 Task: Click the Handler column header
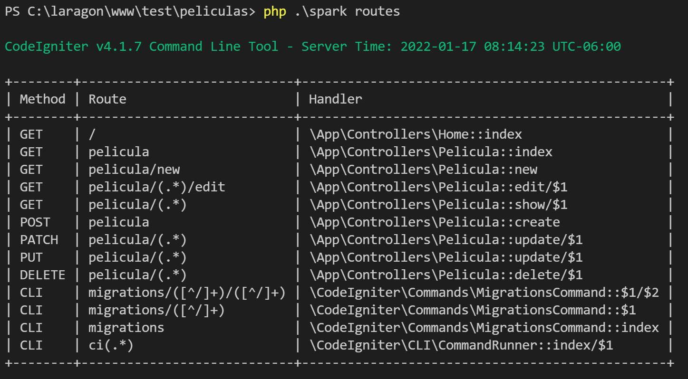[x=335, y=99]
